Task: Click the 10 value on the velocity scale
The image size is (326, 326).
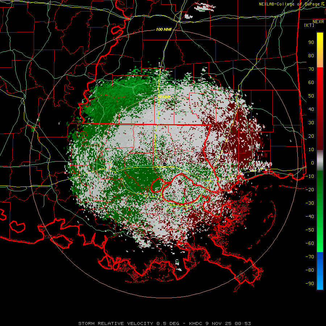Action: 311,150
